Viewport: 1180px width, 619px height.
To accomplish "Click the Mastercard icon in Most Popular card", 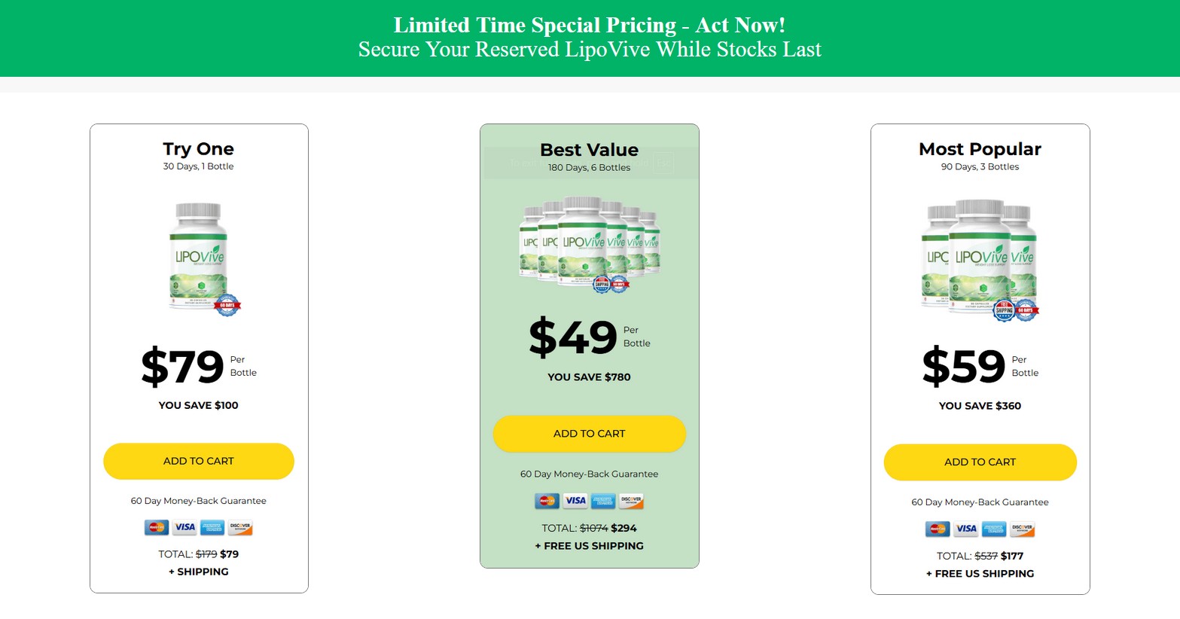I will coord(938,529).
